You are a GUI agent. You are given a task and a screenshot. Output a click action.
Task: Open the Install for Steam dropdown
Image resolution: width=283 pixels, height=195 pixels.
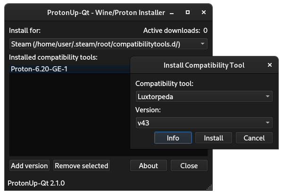[108, 44]
